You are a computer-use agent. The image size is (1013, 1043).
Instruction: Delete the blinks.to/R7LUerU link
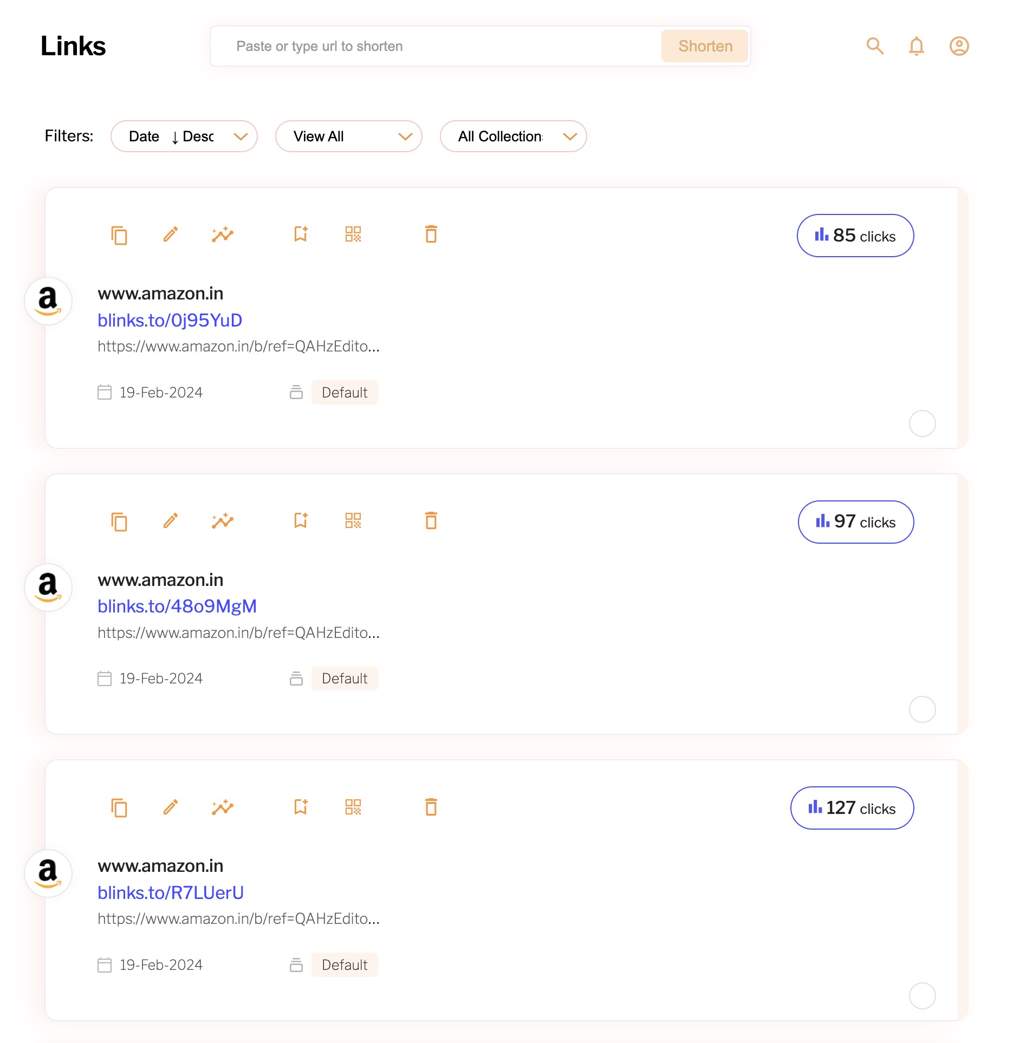[x=431, y=807]
